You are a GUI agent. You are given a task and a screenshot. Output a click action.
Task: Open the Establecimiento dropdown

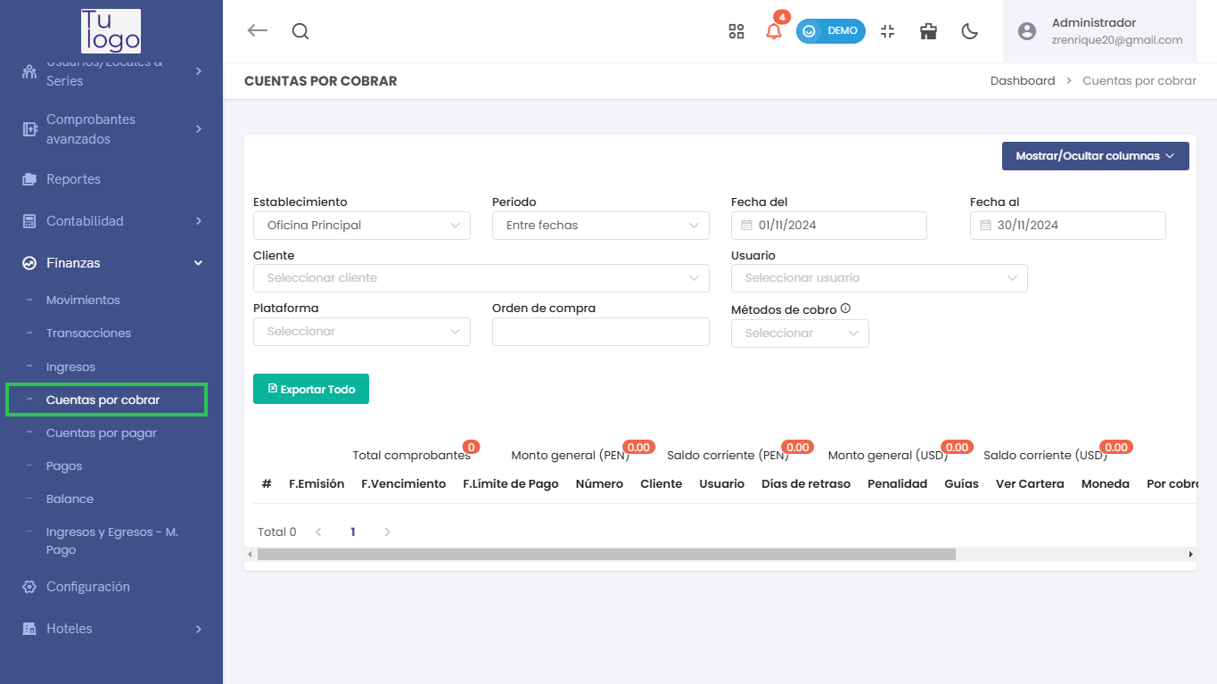click(361, 226)
